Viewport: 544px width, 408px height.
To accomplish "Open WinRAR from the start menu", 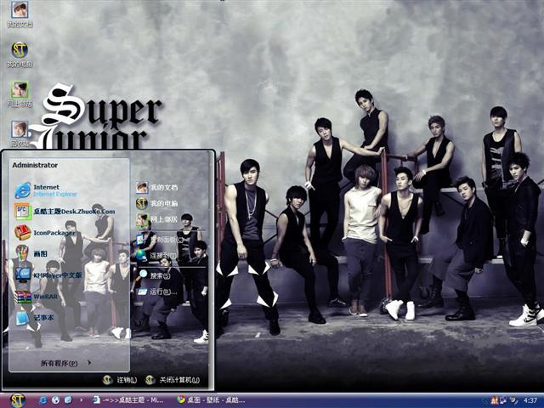I will (x=36, y=297).
